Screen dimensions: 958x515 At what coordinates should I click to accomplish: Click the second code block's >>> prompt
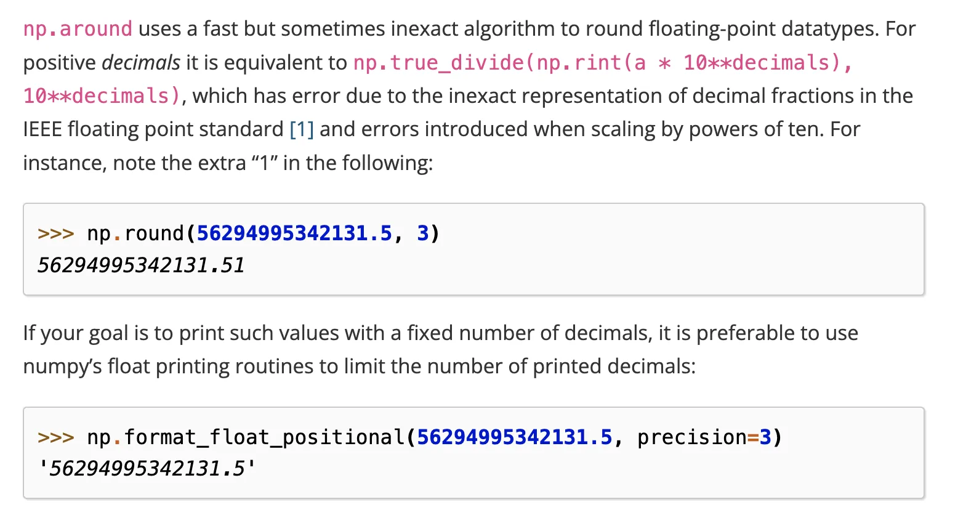click(55, 437)
